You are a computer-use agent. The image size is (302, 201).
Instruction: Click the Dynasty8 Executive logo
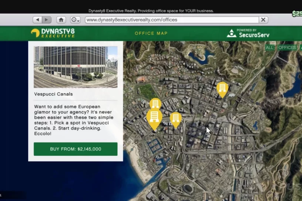[53, 33]
